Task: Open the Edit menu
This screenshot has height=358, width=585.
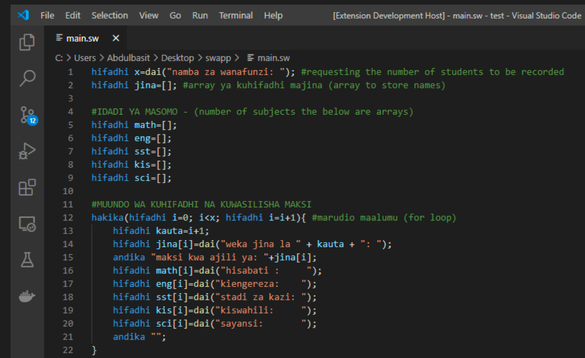Action: 73,15
